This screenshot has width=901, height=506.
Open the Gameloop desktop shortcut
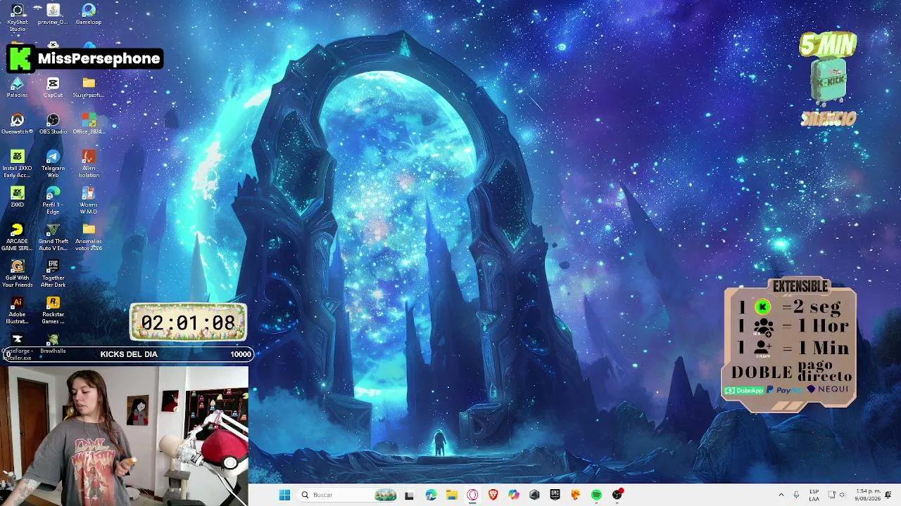88,14
